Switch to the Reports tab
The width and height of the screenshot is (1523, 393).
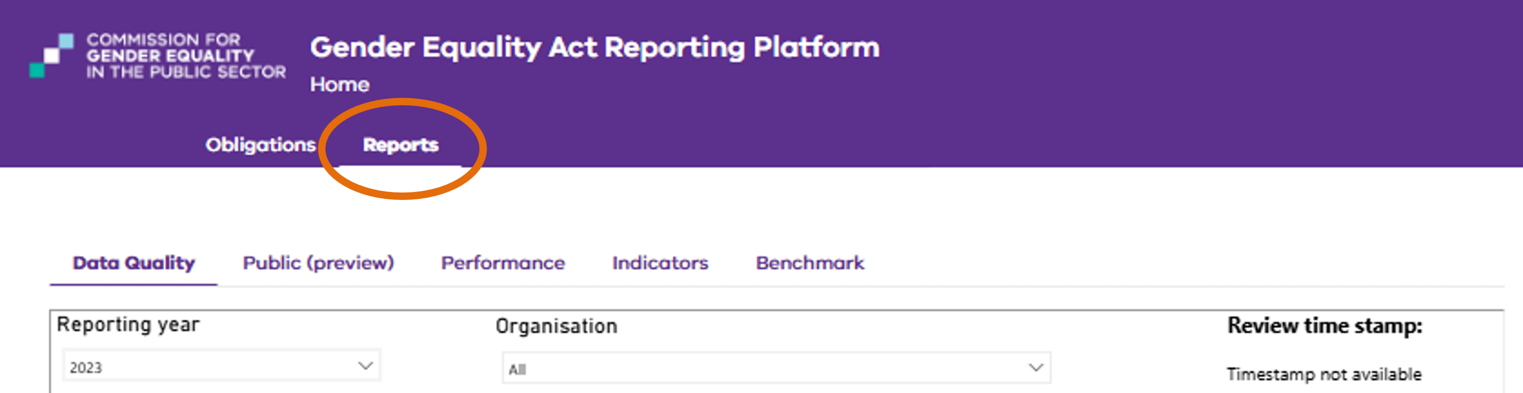[400, 144]
